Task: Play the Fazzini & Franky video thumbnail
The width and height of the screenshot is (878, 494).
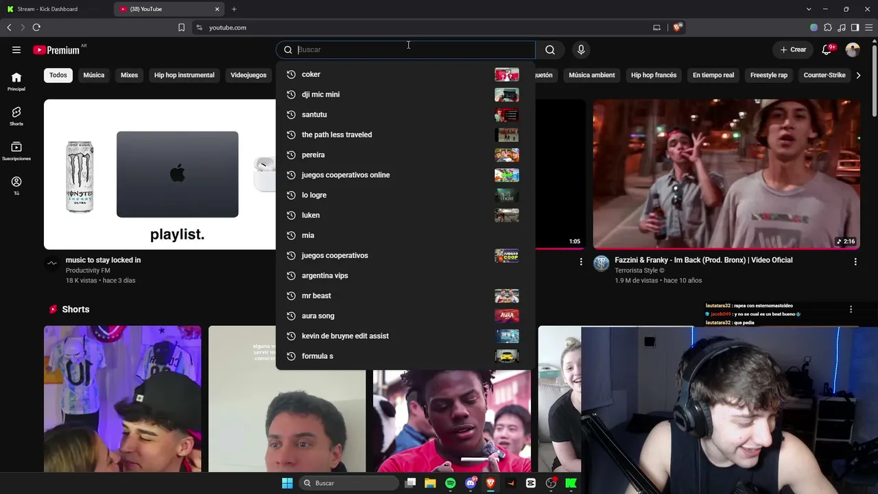Action: (x=726, y=174)
